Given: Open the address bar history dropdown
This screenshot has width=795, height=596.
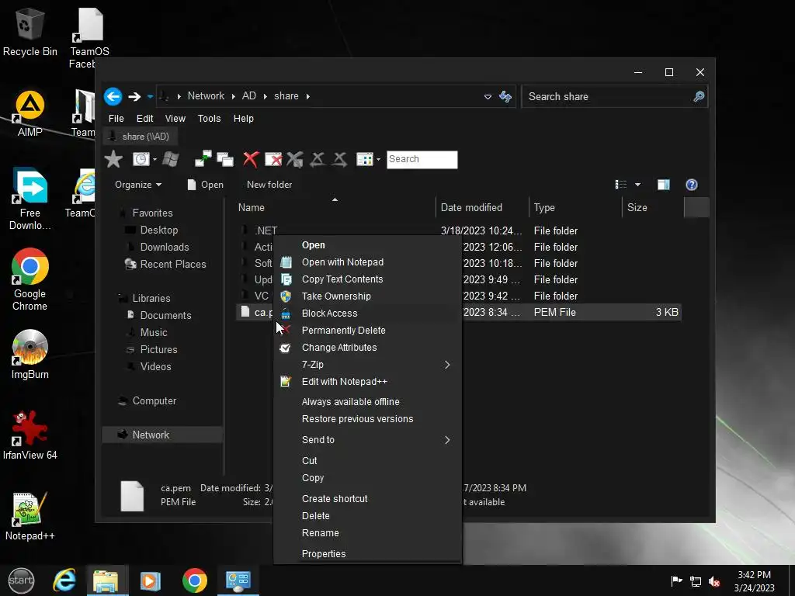Looking at the screenshot, I should click(488, 96).
